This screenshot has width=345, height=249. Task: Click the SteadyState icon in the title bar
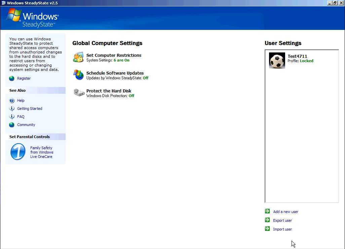click(3, 3)
